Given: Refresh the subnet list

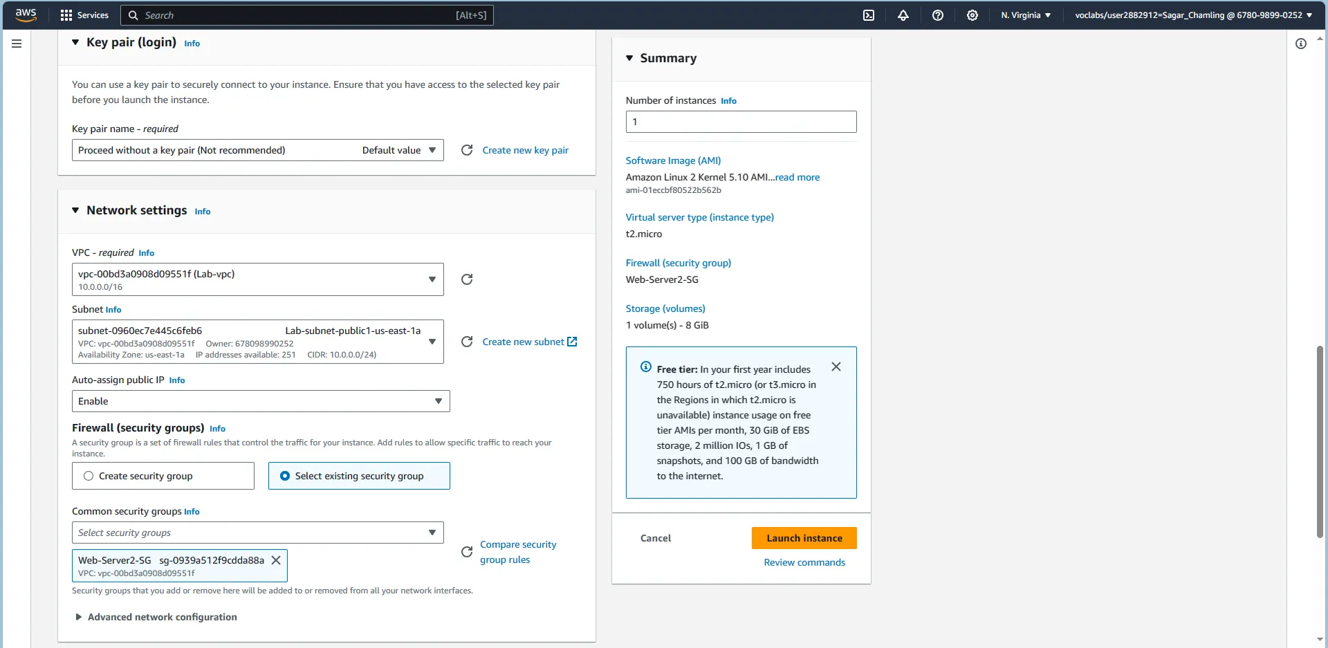Looking at the screenshot, I should (467, 342).
